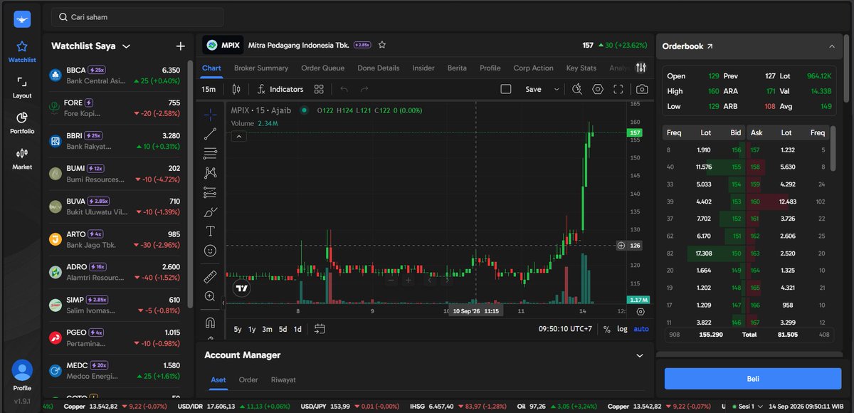This screenshot has width=854, height=413.
Task: Open chart settings sliders icon beside tabs
Action: click(641, 68)
